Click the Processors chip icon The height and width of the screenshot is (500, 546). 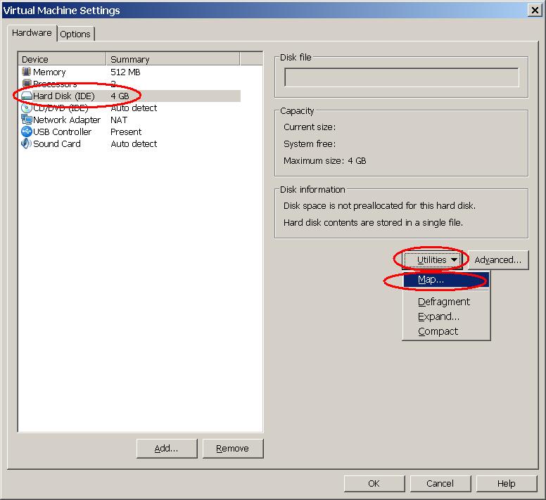(27, 84)
